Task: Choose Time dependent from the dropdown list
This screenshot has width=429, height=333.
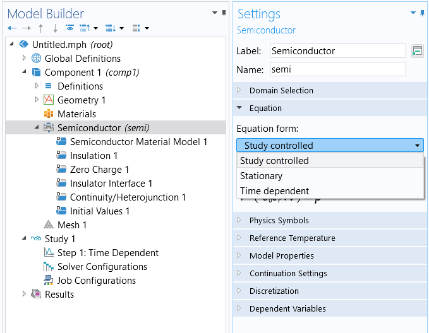Action: pyautogui.click(x=330, y=191)
